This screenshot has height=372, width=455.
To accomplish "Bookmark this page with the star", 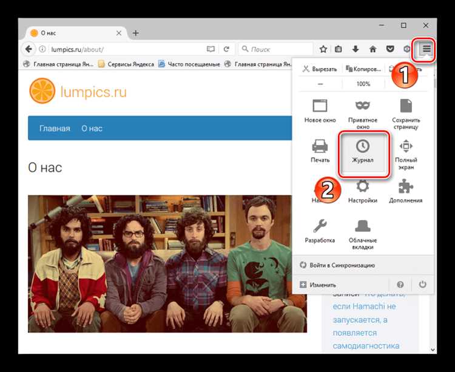I will point(323,49).
